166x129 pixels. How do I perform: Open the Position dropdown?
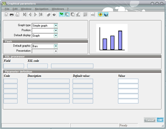(56, 31)
